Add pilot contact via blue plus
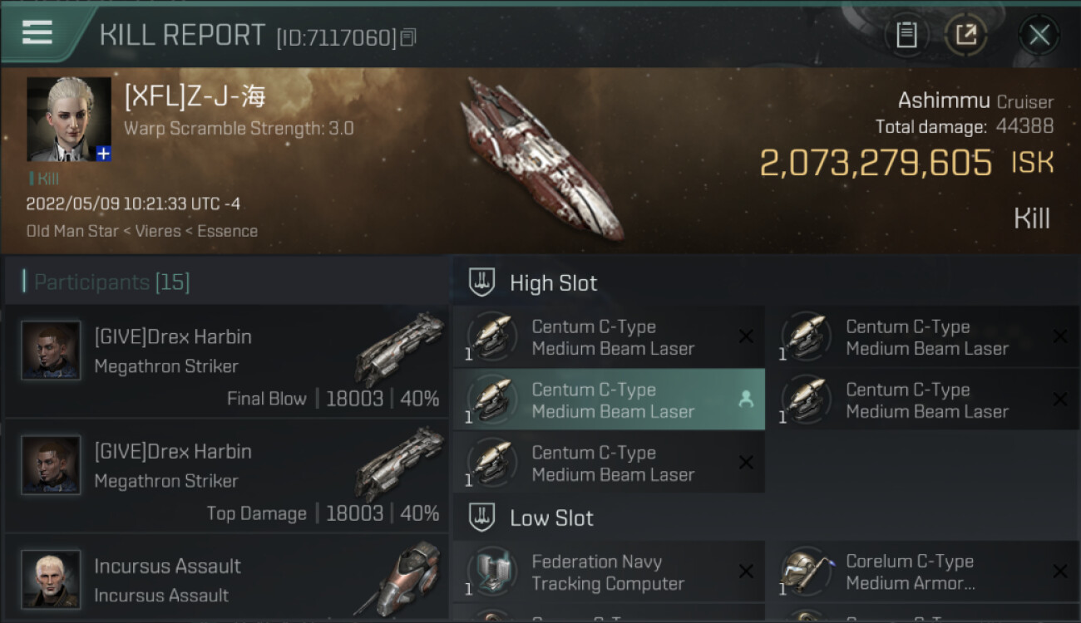The image size is (1081, 623). coord(103,154)
